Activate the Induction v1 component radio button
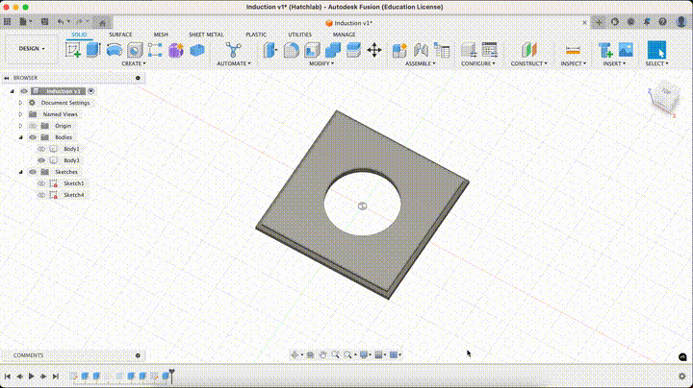 point(91,91)
